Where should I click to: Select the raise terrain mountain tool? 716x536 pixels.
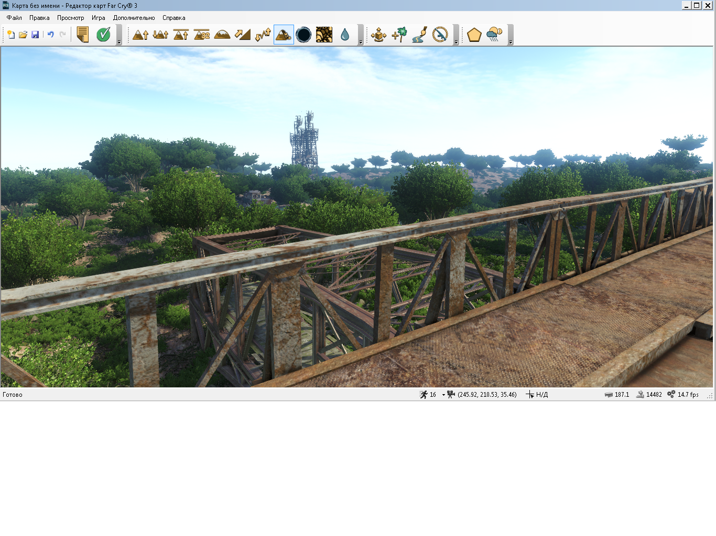(x=140, y=35)
